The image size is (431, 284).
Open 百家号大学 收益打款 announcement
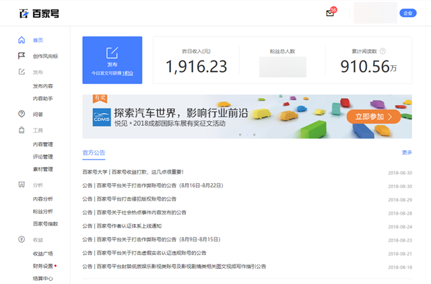133,172
